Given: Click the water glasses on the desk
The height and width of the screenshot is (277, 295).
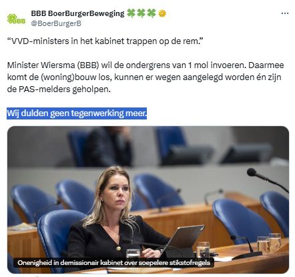Looking at the screenshot, I should (x=269, y=243).
